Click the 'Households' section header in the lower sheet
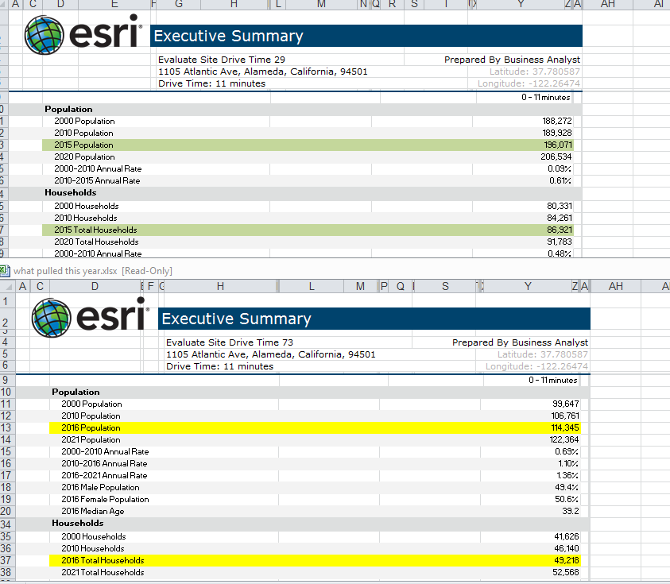670x584 pixels. pyautogui.click(x=78, y=524)
